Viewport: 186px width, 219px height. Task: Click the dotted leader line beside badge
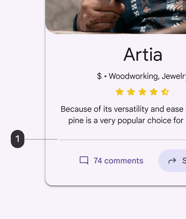point(41,139)
